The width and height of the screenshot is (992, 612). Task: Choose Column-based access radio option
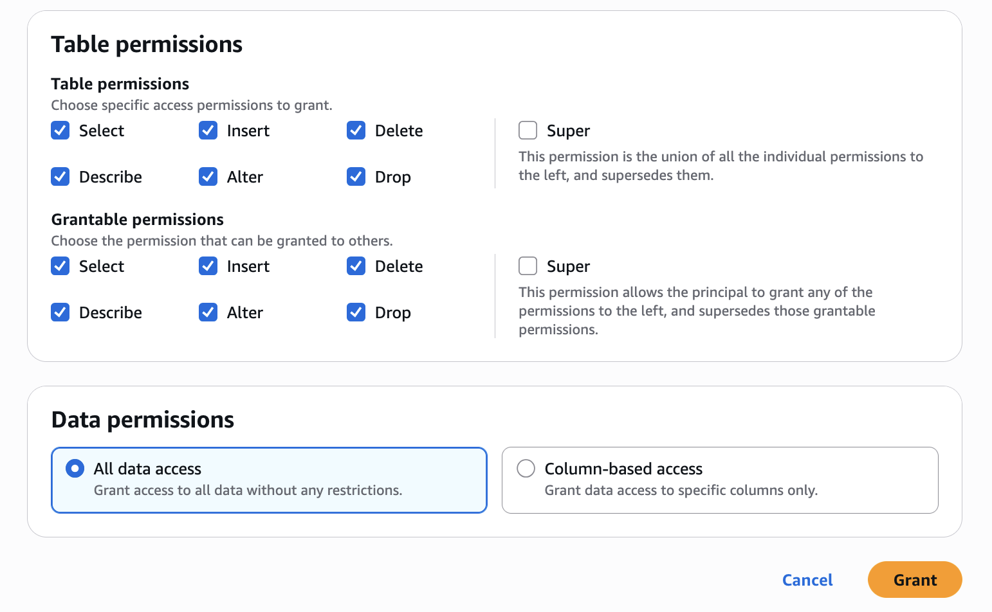coord(526,469)
